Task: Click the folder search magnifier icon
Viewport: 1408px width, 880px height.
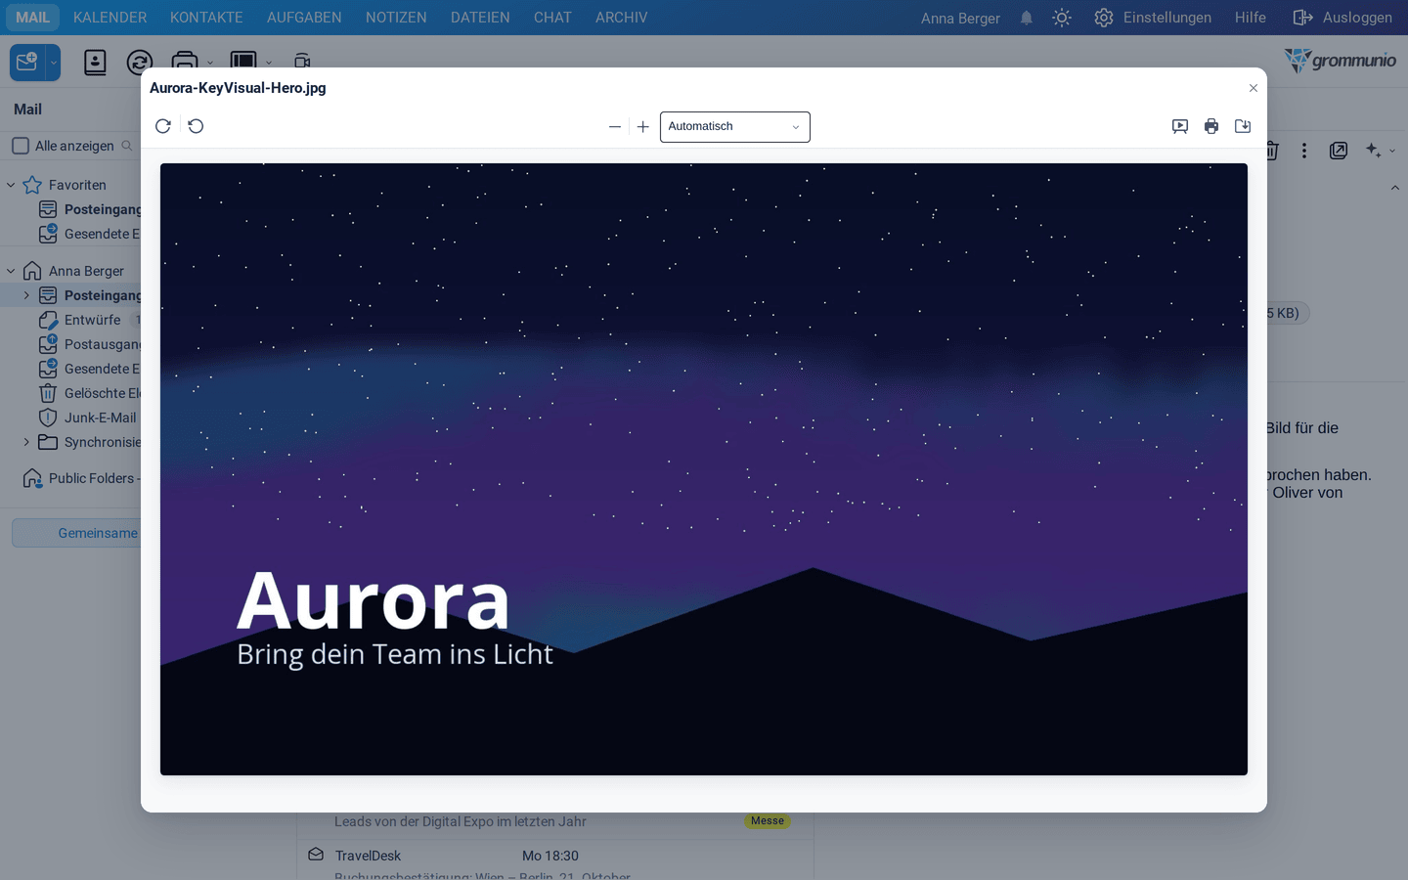Action: [x=127, y=146]
